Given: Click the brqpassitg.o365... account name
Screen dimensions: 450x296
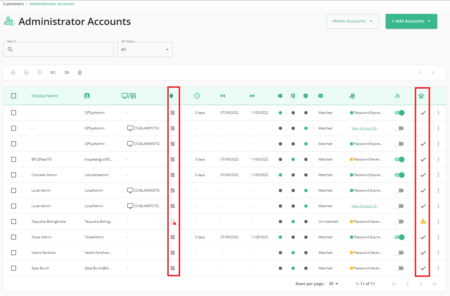Looking at the screenshot, I should 99,159.
